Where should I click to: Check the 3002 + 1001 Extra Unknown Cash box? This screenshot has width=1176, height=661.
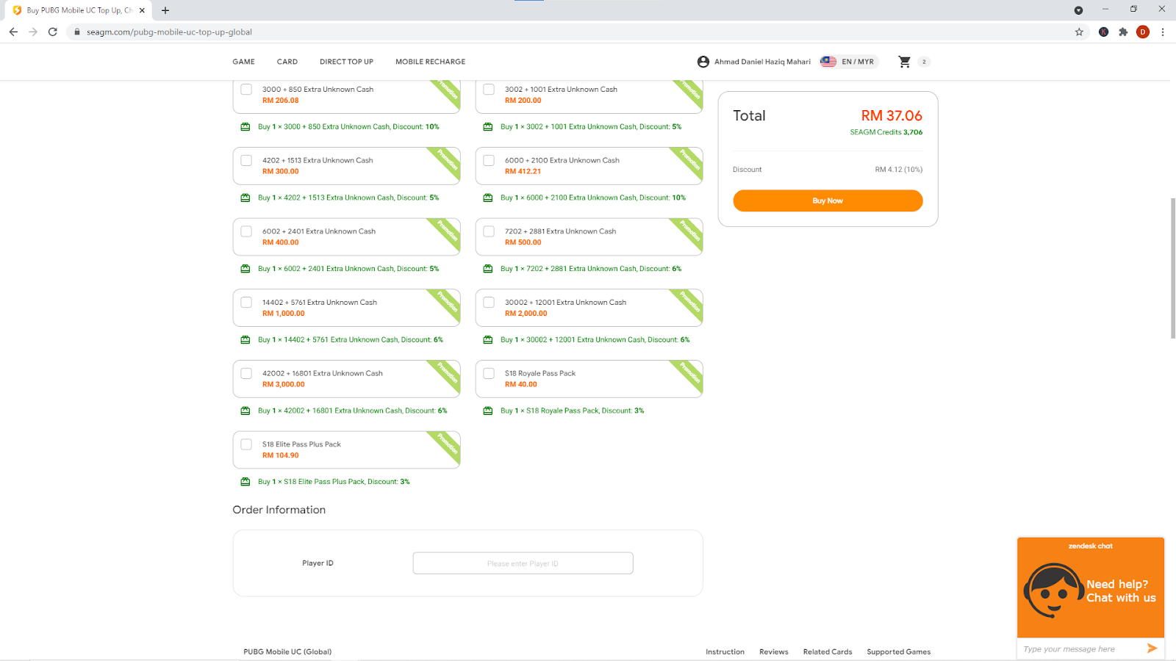point(489,90)
